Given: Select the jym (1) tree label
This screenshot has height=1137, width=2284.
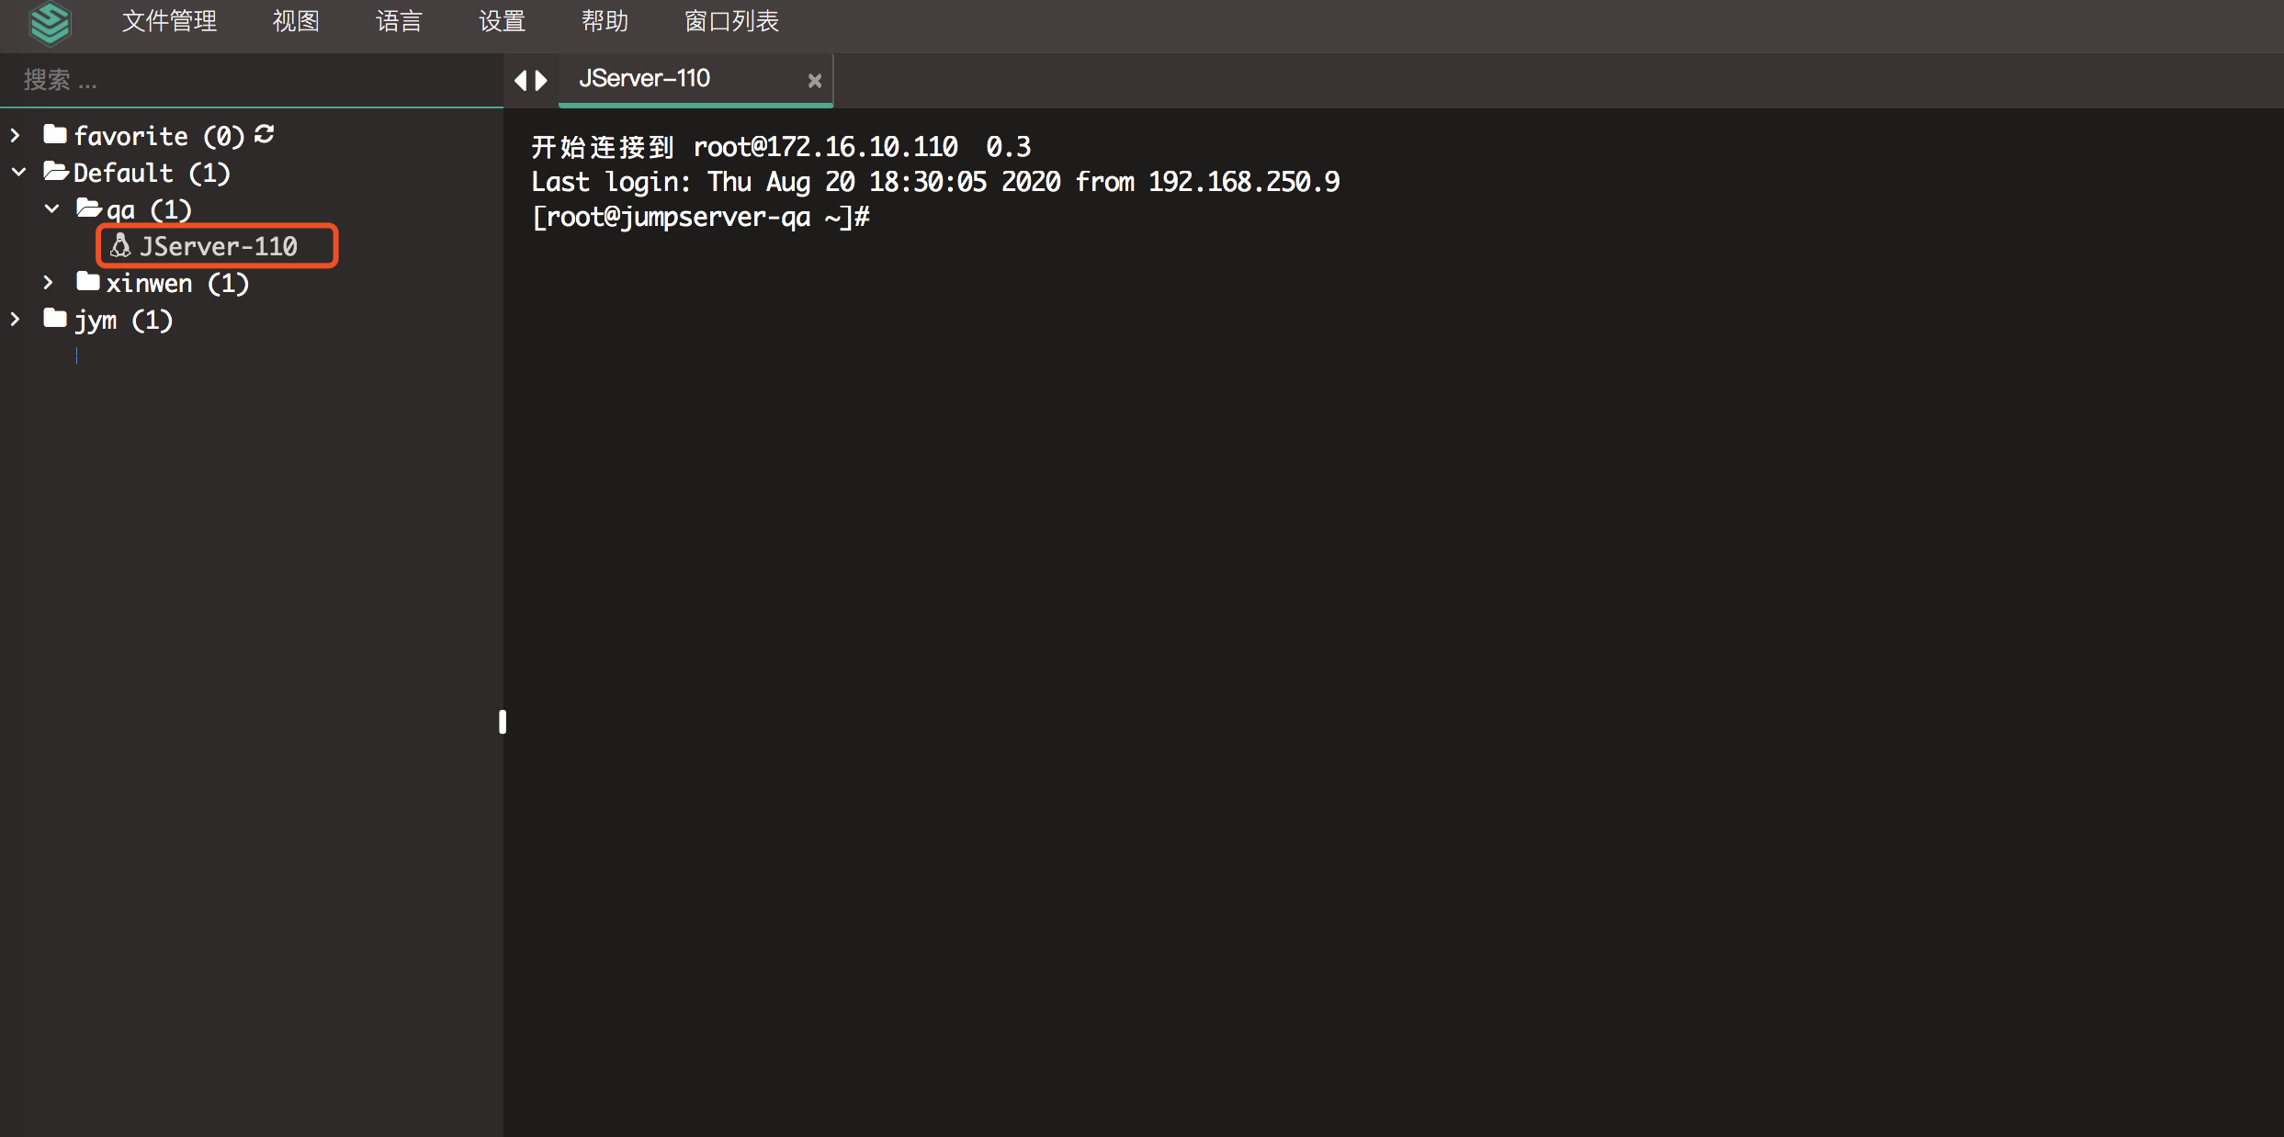Looking at the screenshot, I should click(x=123, y=321).
